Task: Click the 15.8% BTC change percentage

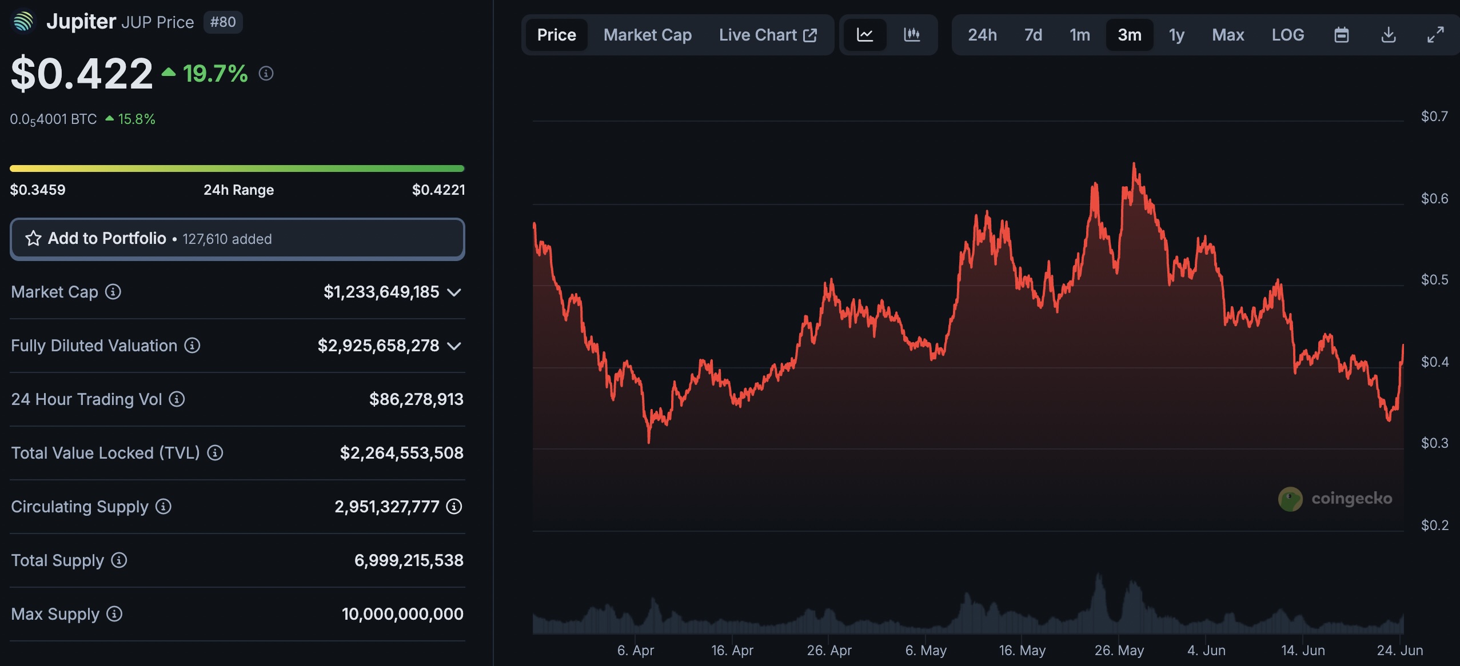Action: coord(137,119)
